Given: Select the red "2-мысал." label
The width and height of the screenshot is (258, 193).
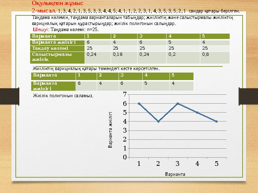Looking at the screenshot, I should (44, 11).
